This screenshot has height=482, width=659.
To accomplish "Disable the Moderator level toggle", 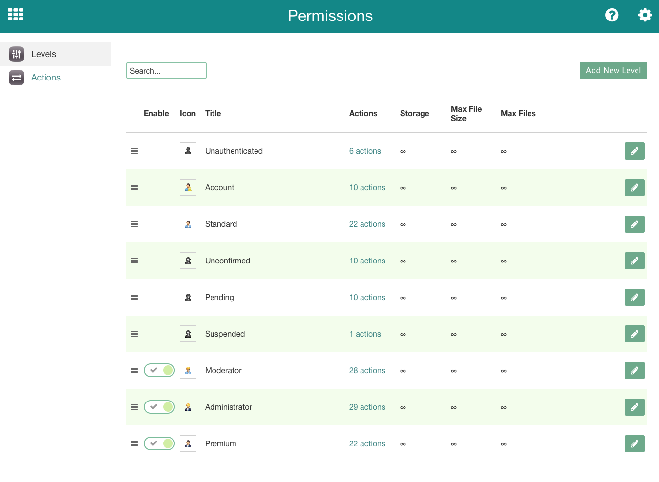I will pos(159,371).
